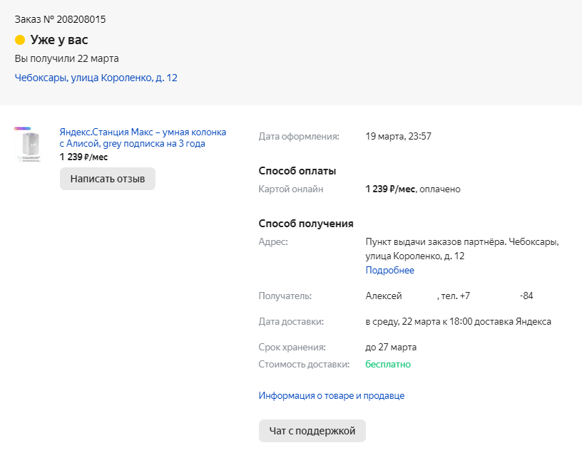Click the Способ получения heading

306,224
